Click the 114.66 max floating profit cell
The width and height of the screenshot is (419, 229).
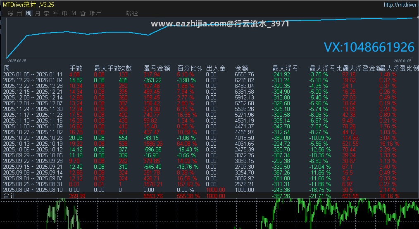click(350, 138)
